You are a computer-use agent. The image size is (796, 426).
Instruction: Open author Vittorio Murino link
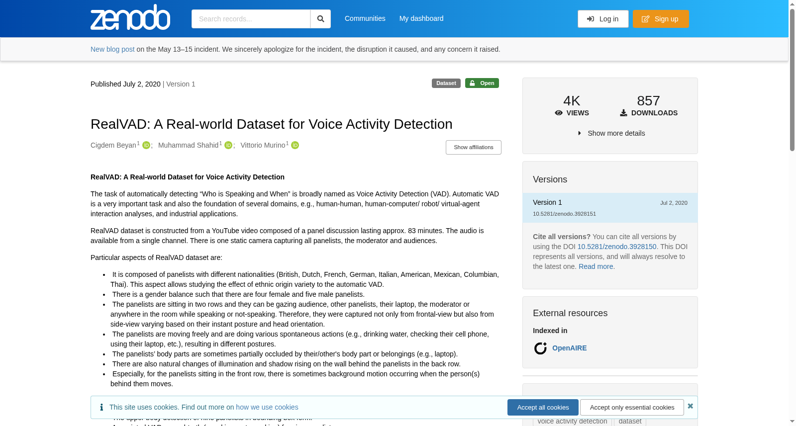[263, 145]
